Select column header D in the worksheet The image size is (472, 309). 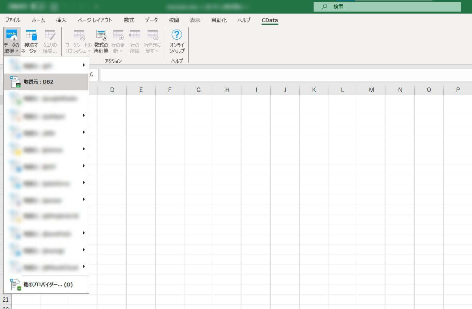[x=112, y=90]
